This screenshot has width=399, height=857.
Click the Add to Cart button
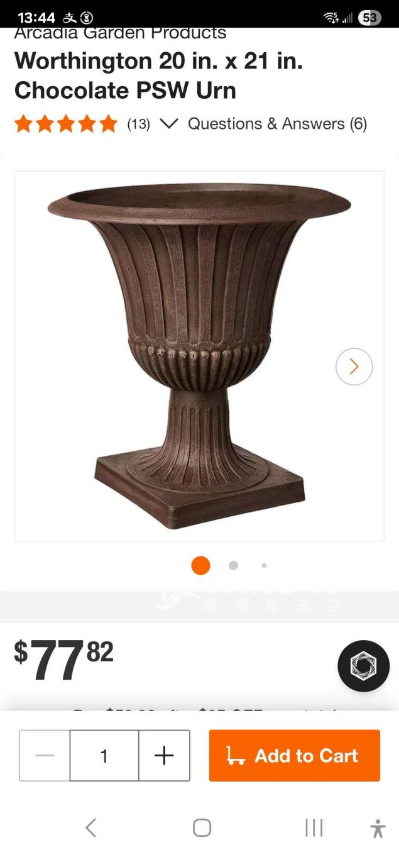click(x=295, y=755)
